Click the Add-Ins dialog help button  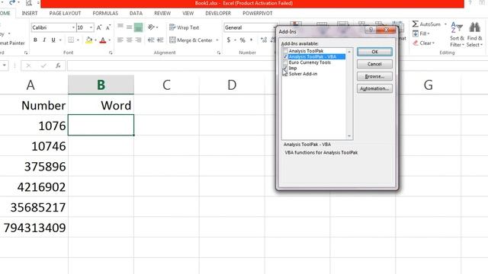[x=371, y=30]
